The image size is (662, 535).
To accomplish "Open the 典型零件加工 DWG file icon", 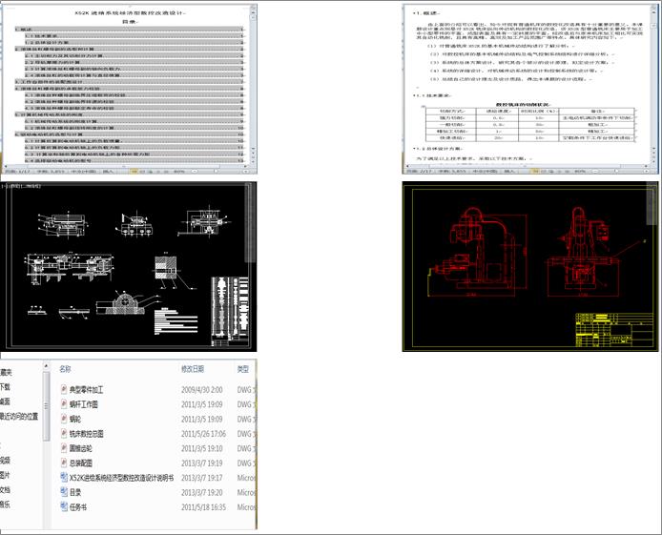I will [x=64, y=389].
